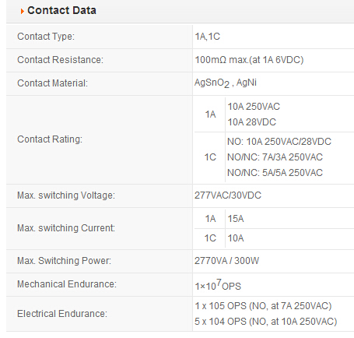Select the Contact Resistance label

click(x=60, y=60)
